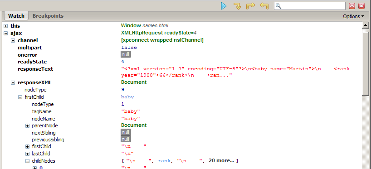This screenshot has width=371, height=169.
Task: Click the nodeType value 9
Action: point(122,90)
